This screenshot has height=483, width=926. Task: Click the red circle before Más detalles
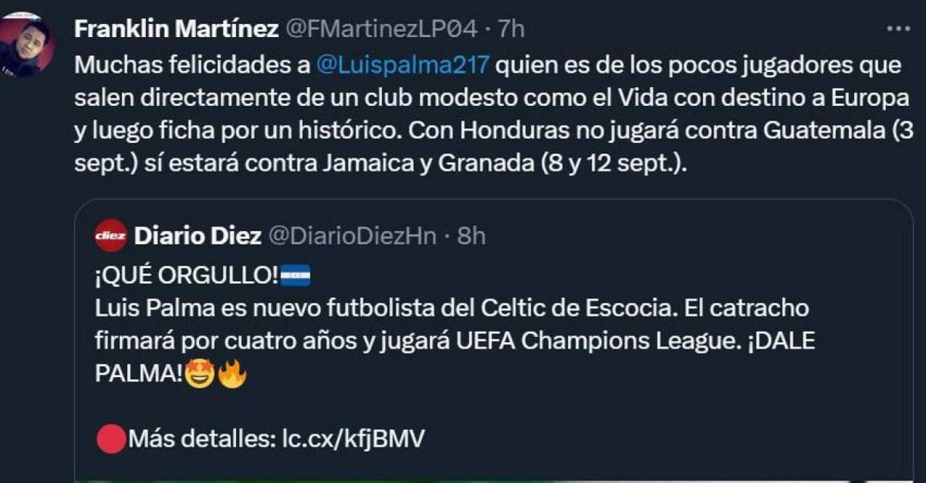pos(110,439)
